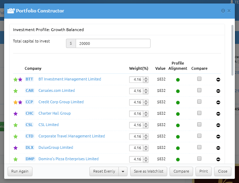The width and height of the screenshot is (239, 183).
Task: Tick Compare checkbox for DuluxGroup Limited
Action: click(x=199, y=147)
